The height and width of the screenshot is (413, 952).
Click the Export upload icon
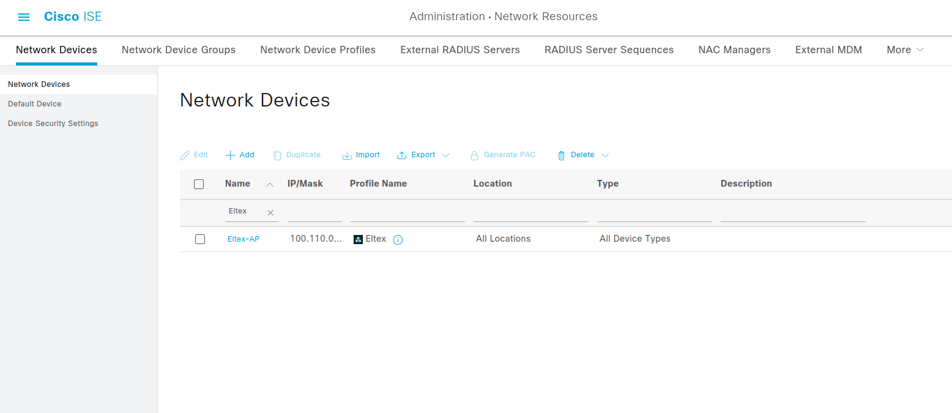402,155
